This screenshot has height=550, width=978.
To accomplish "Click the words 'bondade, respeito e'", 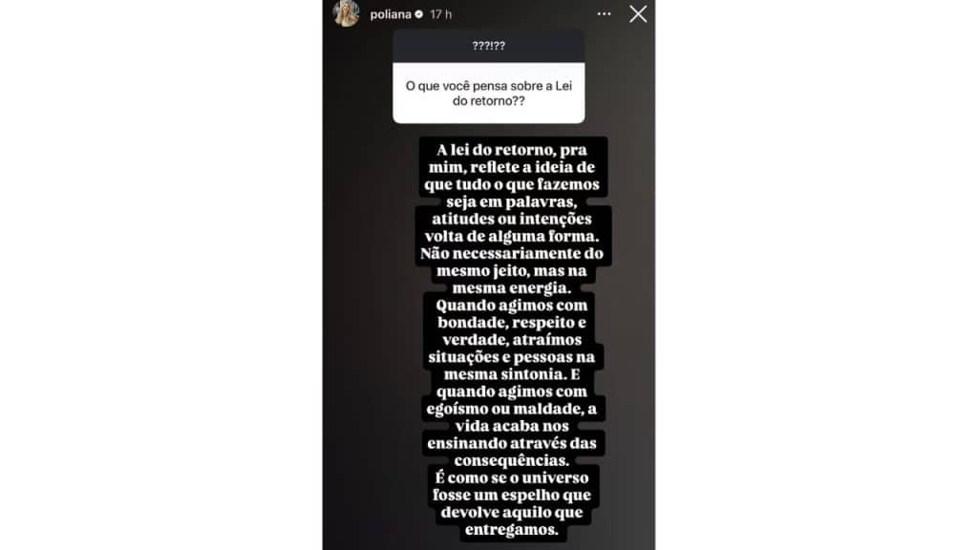I will click(512, 323).
